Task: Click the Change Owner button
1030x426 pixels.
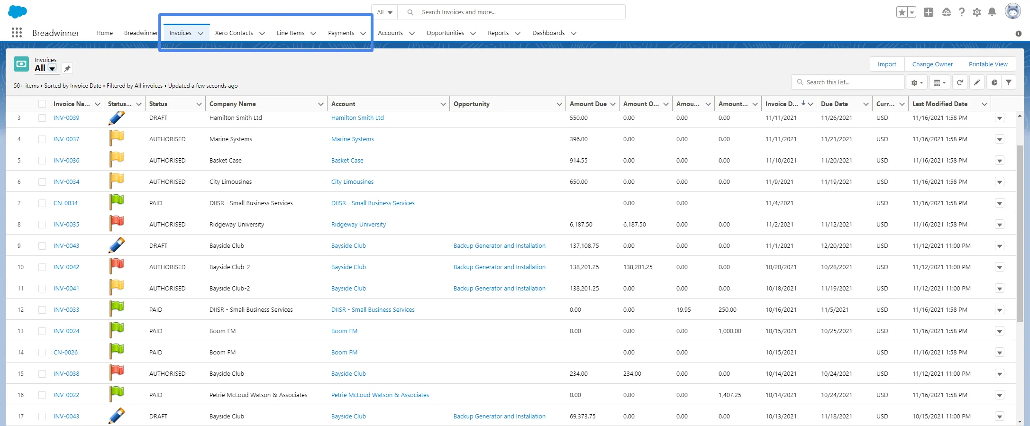Action: click(x=932, y=64)
